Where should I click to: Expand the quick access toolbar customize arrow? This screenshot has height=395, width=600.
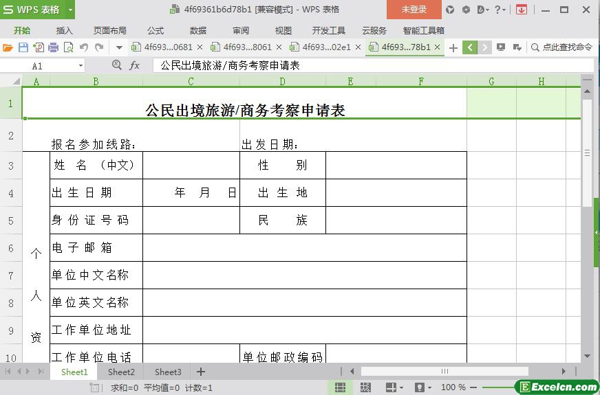(119, 47)
